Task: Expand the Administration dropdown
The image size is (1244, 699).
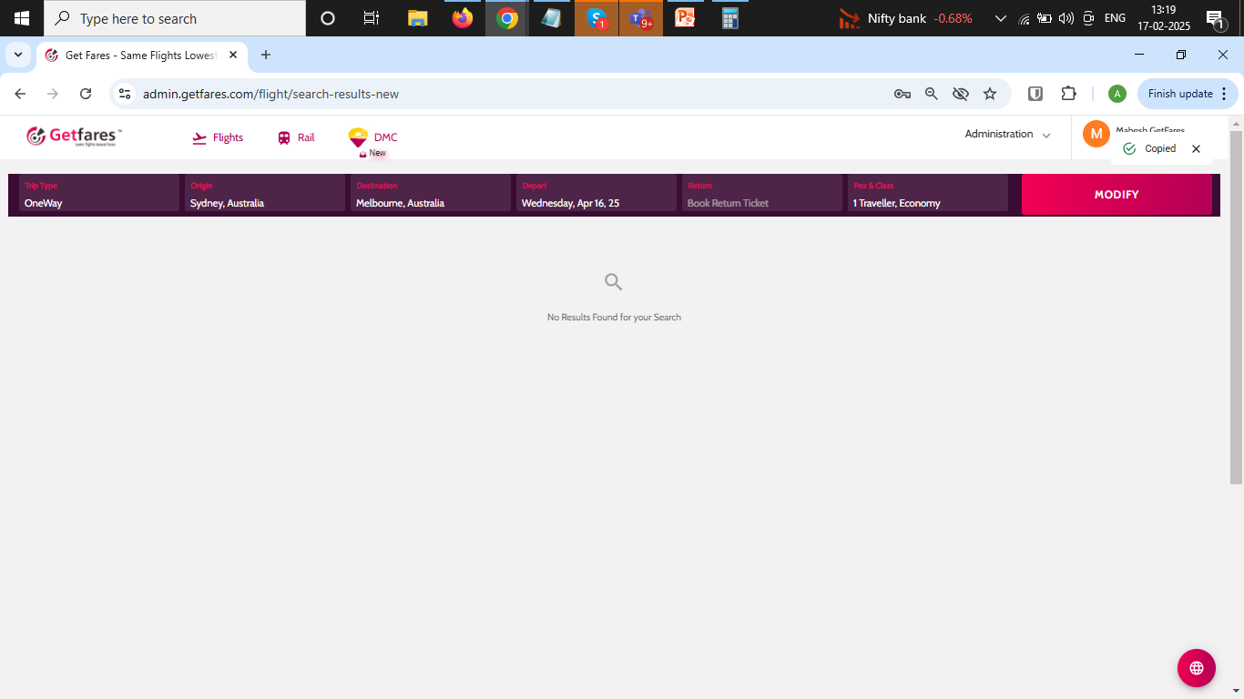Action: point(1007,135)
